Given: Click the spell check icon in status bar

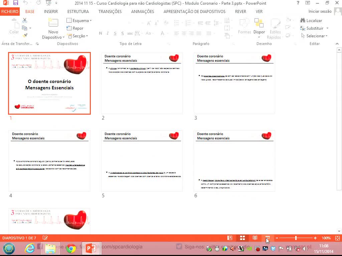Looking at the screenshot, I should [45, 238].
